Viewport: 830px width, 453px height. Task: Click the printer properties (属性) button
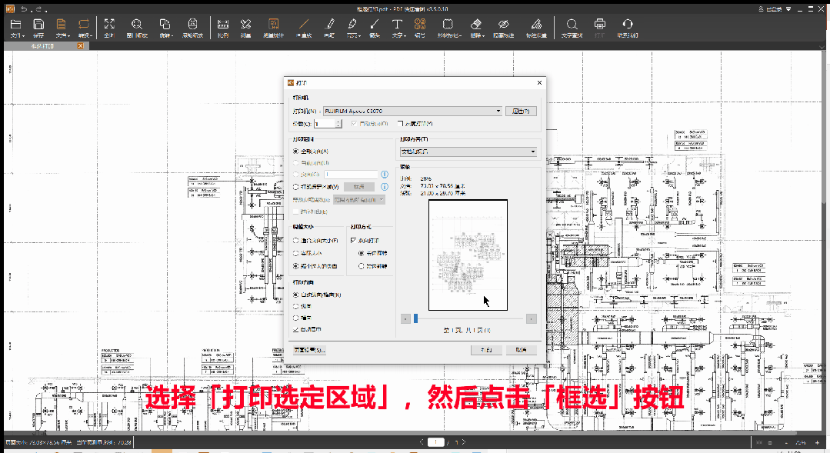[521, 111]
